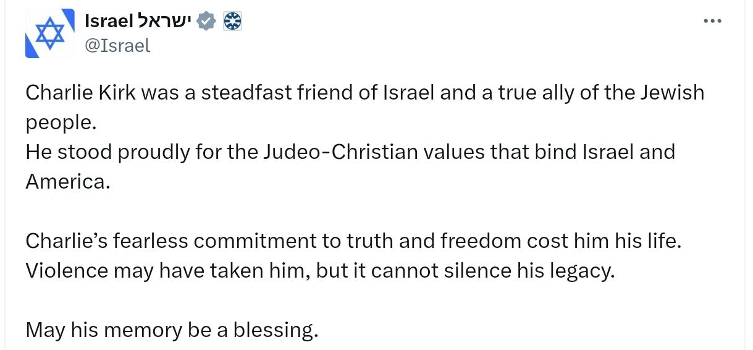This screenshot has width=753, height=350.
Task: Click the line starting "He stood proudly"
Action: tap(350, 152)
